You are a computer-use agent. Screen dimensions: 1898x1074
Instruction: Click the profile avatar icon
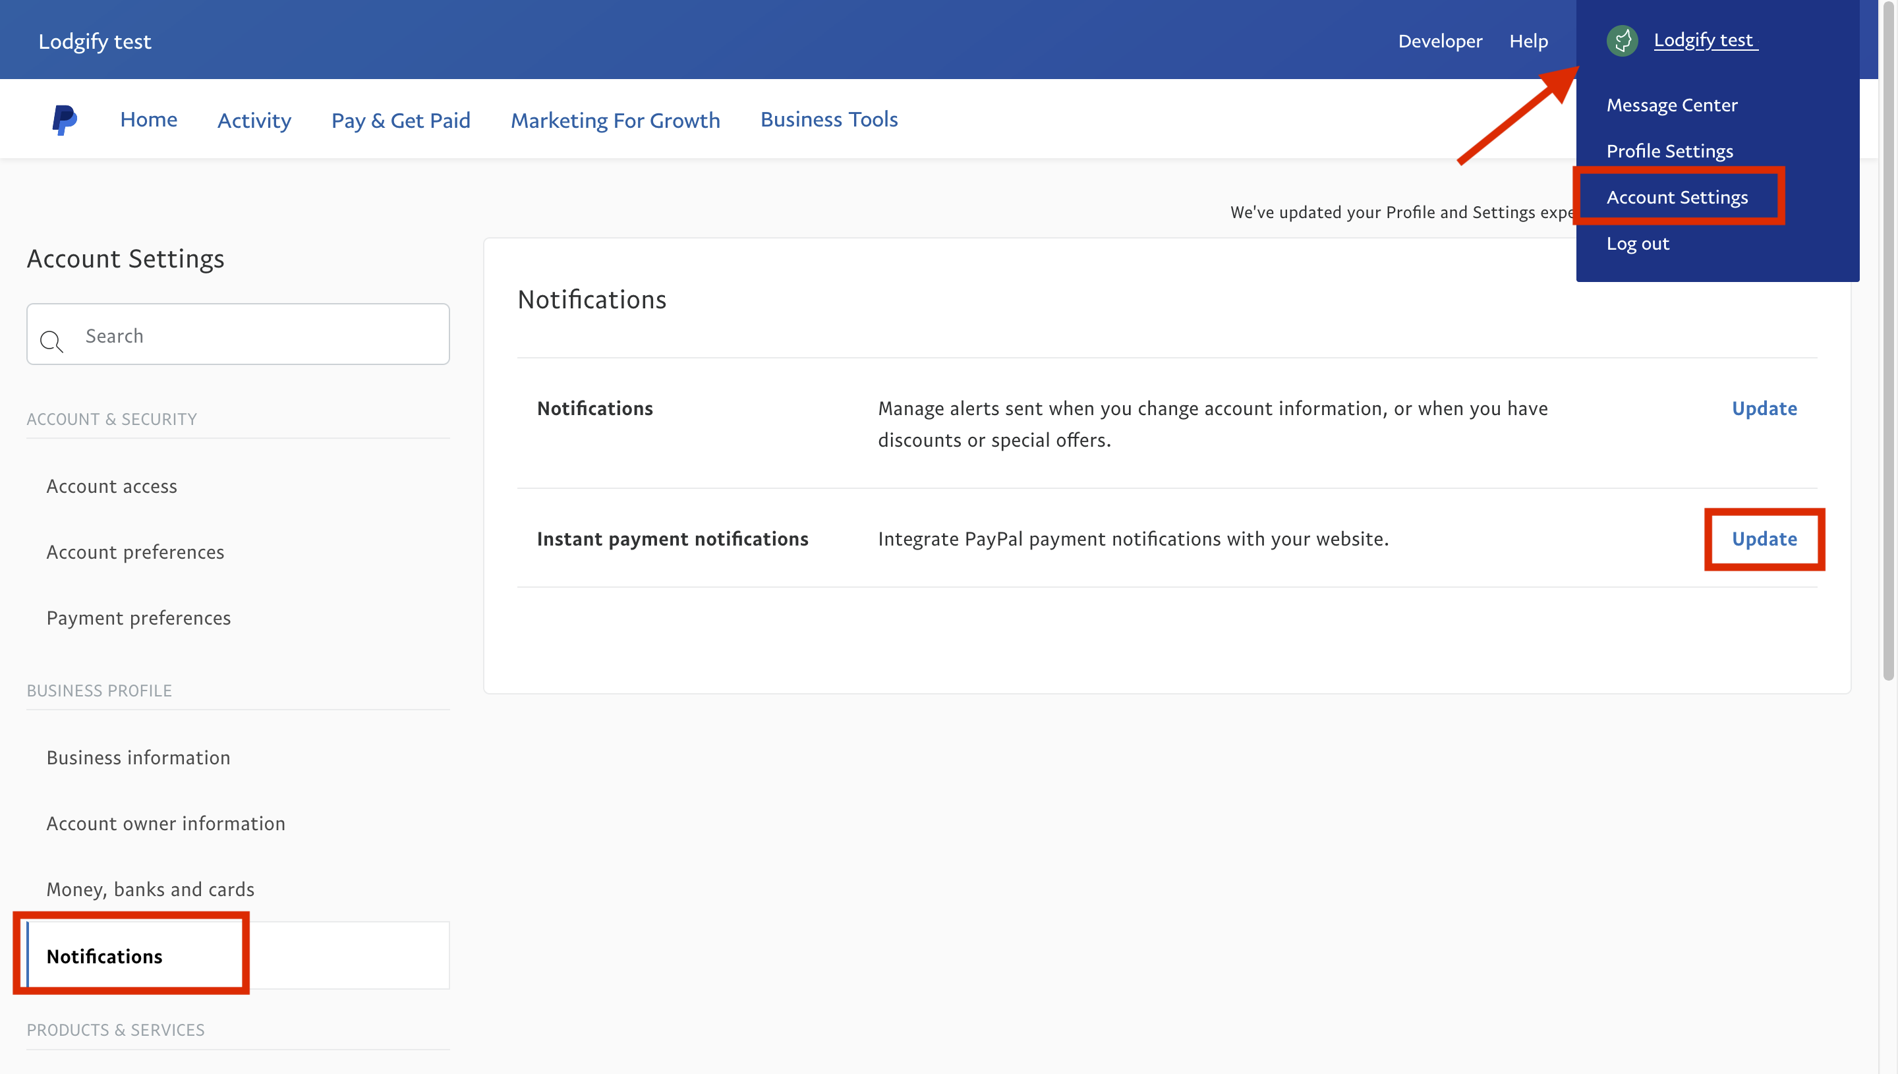click(x=1621, y=41)
